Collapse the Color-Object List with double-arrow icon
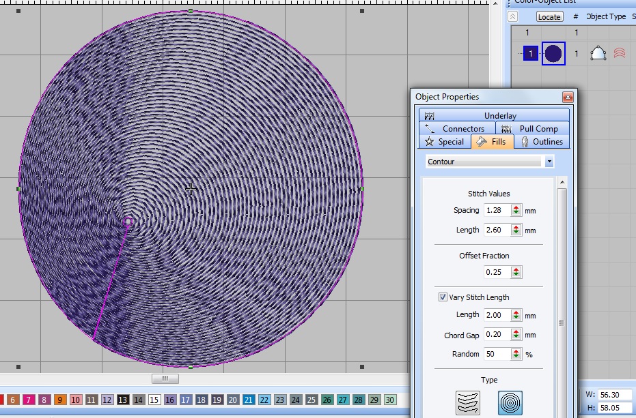Viewport: 636px width, 418px height. (x=514, y=16)
